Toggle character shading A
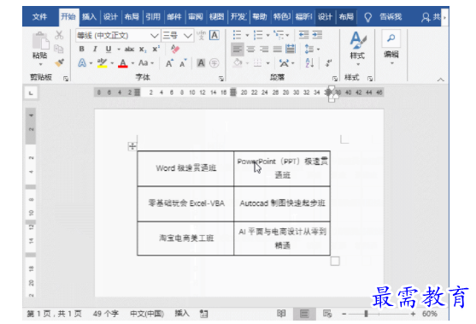 tap(201, 63)
